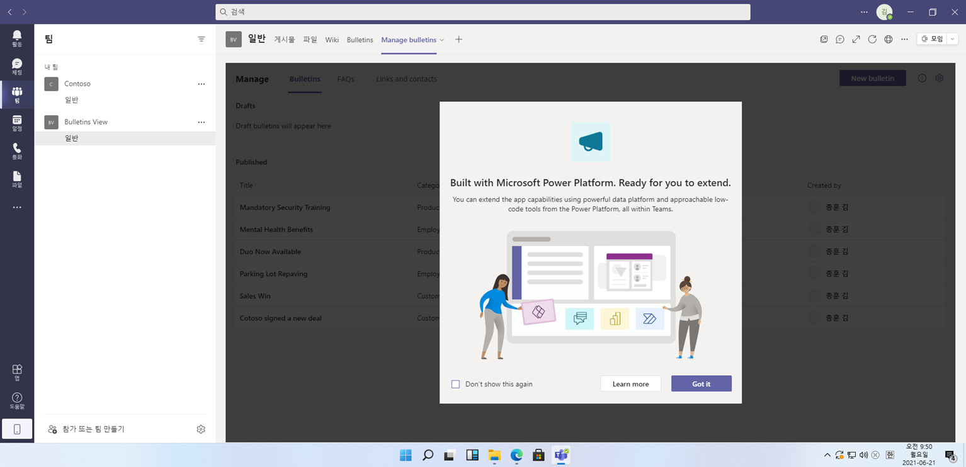Click profile avatar in title bar
The image size is (966, 467).
[884, 12]
